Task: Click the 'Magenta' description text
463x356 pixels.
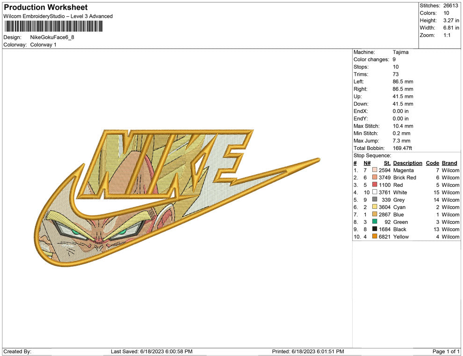Action: 403,170
